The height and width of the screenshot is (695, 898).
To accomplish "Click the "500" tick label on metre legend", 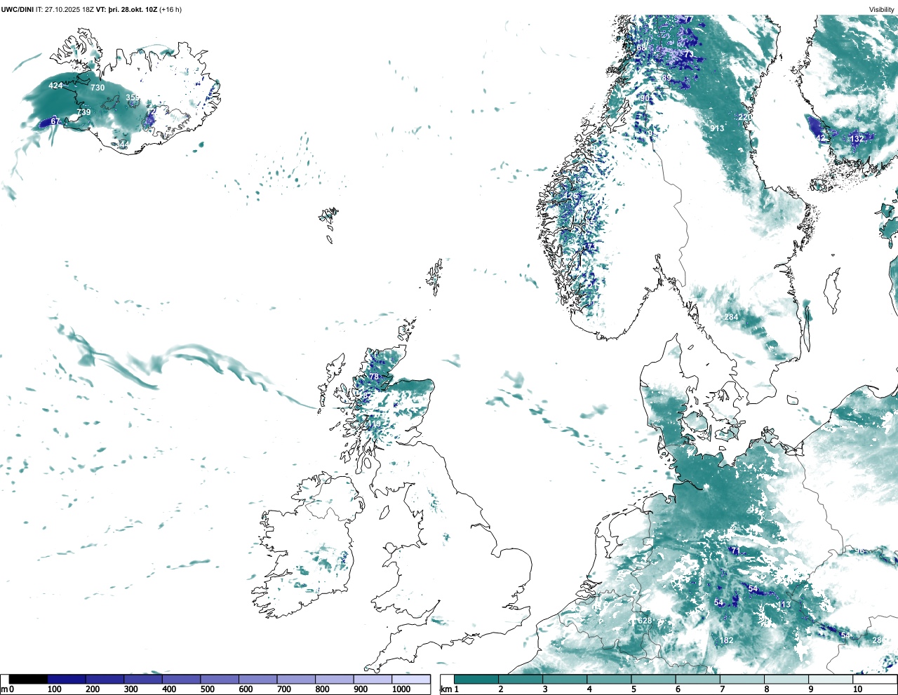I will click(x=208, y=689).
